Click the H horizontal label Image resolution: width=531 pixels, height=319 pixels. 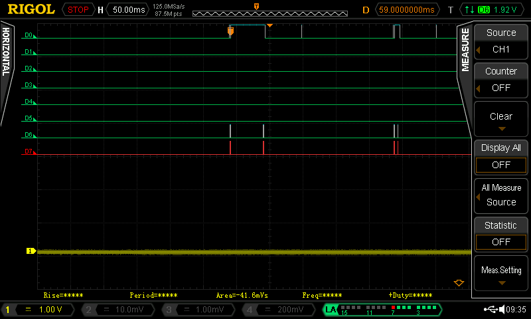(100, 10)
